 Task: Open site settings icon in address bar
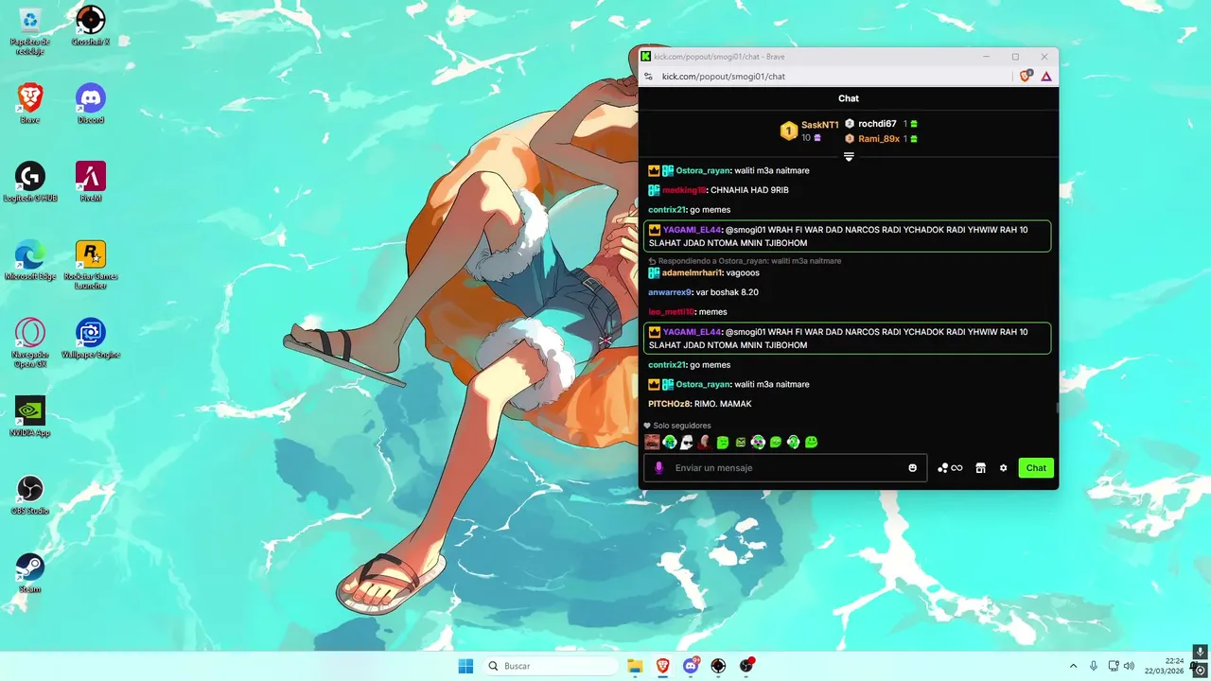pyautogui.click(x=648, y=77)
